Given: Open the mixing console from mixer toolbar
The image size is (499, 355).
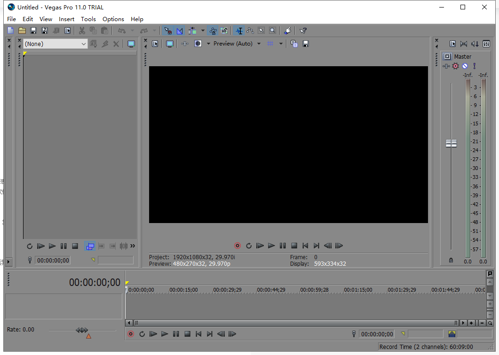Looking at the screenshot, I should [486, 44].
